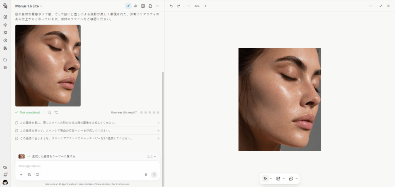Viewport: 395px width, 187px height.
Task: Rate the result three stars
Action: pos(150,112)
